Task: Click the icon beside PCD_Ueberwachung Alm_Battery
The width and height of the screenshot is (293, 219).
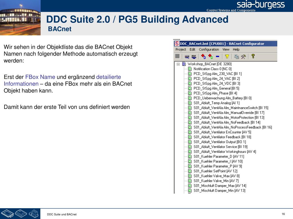Action: [x=190, y=98]
